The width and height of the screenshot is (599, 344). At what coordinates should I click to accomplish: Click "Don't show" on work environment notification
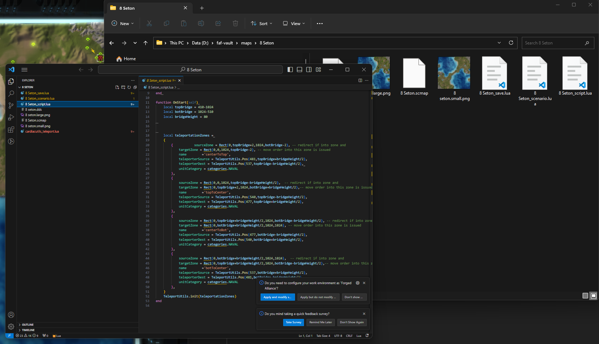pyautogui.click(x=354, y=297)
